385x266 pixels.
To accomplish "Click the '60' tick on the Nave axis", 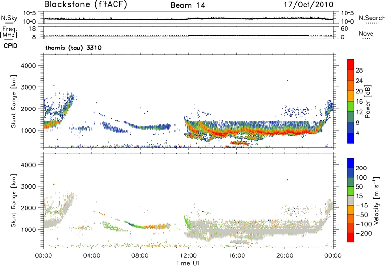I will (x=344, y=29).
